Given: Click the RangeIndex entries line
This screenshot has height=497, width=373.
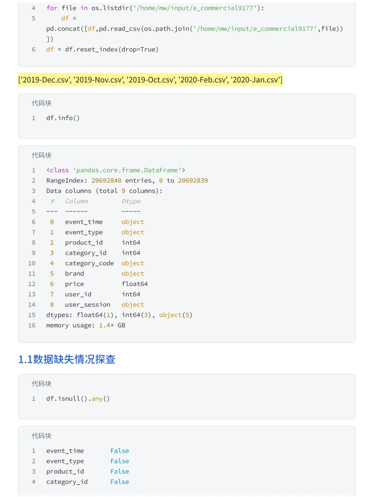Looking at the screenshot, I should (x=127, y=181).
